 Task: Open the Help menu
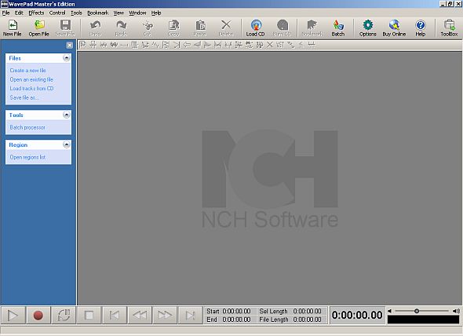coord(156,13)
